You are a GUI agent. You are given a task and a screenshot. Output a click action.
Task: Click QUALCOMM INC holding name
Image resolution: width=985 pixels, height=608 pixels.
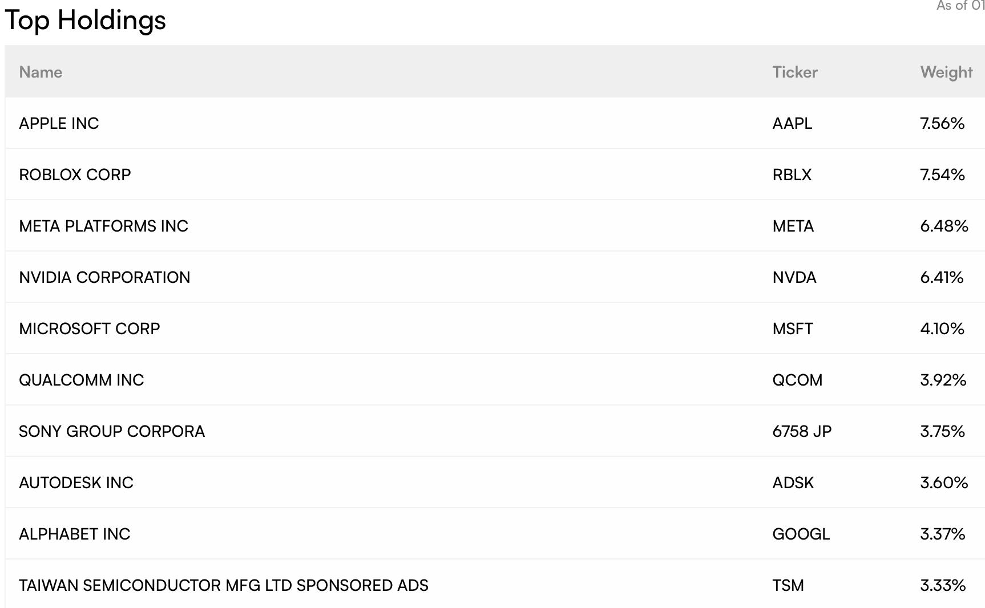coord(82,380)
